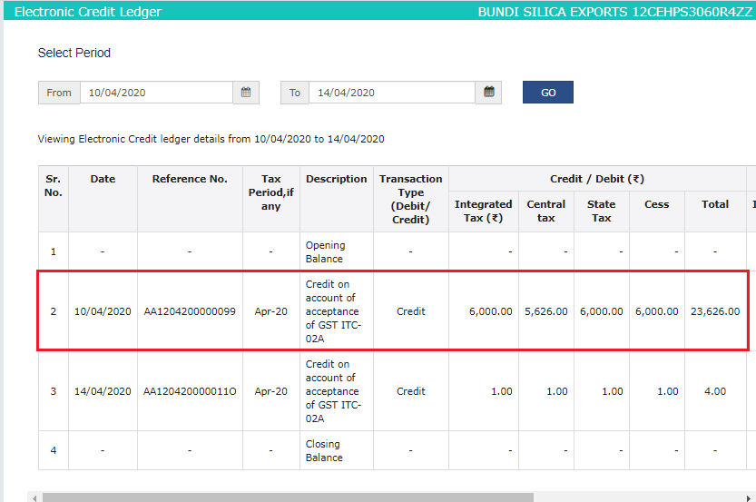This screenshot has width=756, height=502.
Task: Click the Reference No. column header
Action: coord(190,179)
